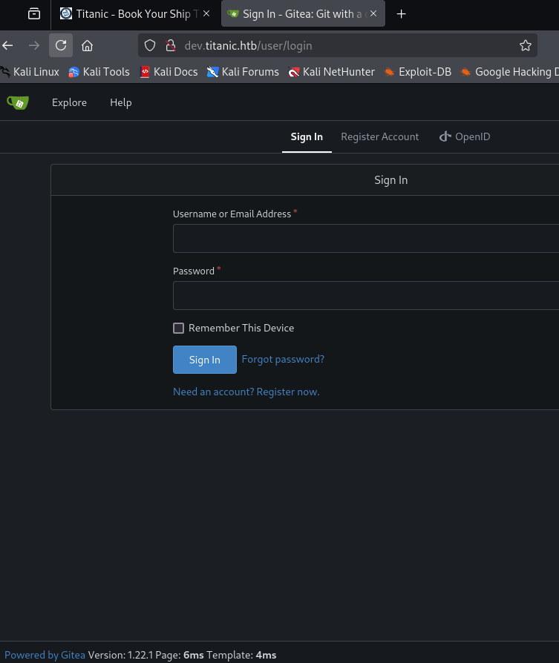This screenshot has height=663, width=559.
Task: Focus the Password input field
Action: tap(365, 295)
